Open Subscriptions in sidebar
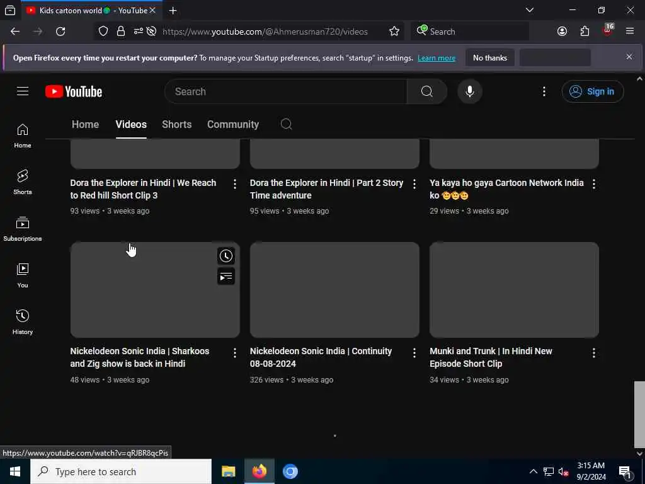645x484 pixels. [x=23, y=229]
